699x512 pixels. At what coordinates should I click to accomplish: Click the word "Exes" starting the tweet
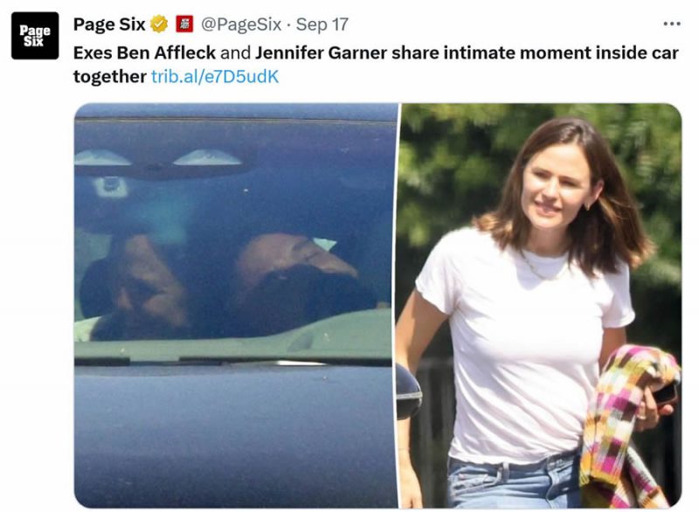[93, 53]
